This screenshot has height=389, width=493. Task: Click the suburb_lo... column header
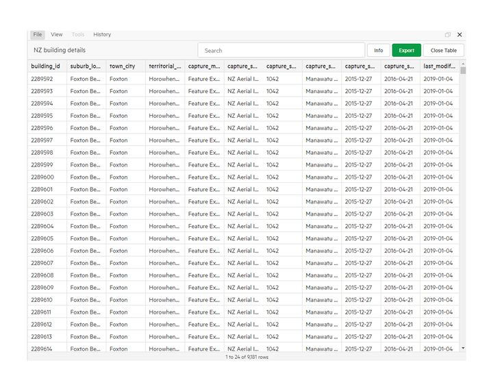[x=86, y=66]
